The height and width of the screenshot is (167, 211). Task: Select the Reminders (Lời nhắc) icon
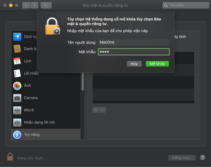pyautogui.click(x=17, y=73)
